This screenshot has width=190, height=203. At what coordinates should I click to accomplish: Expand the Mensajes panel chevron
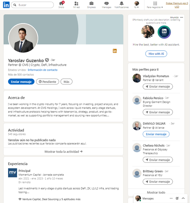coord(183,198)
